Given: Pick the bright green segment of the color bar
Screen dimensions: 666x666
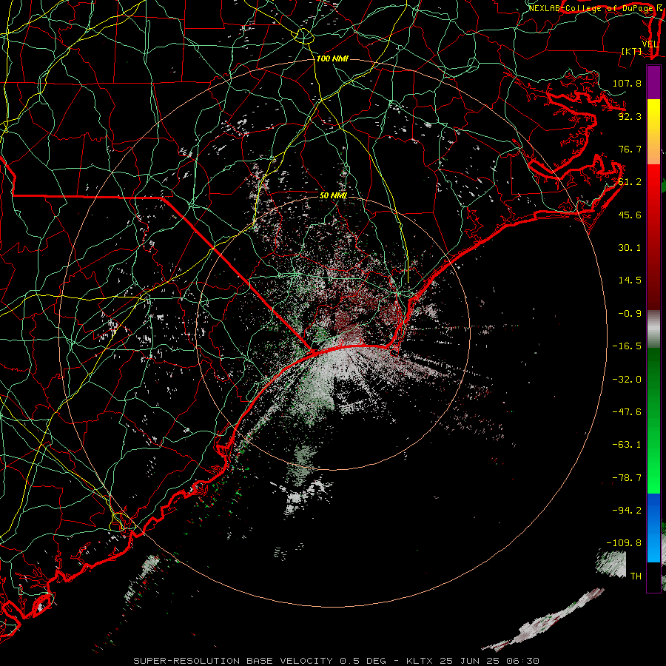Looking at the screenshot, I should [653, 420].
